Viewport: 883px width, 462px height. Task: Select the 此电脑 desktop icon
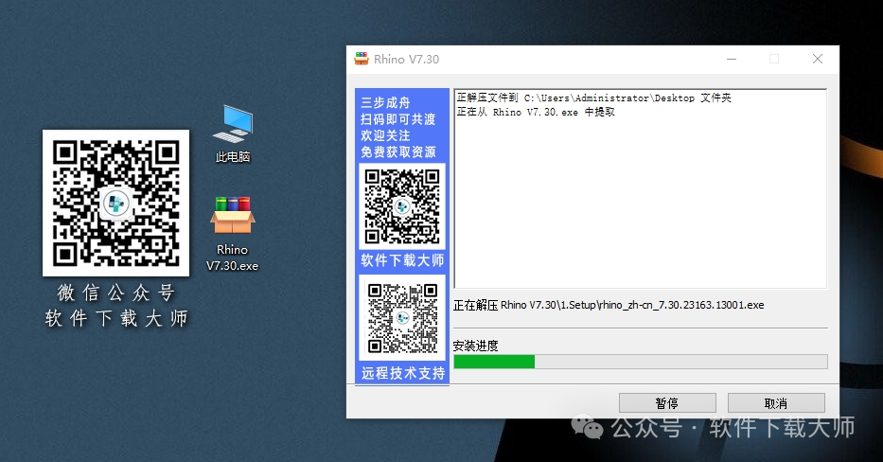pos(233,134)
